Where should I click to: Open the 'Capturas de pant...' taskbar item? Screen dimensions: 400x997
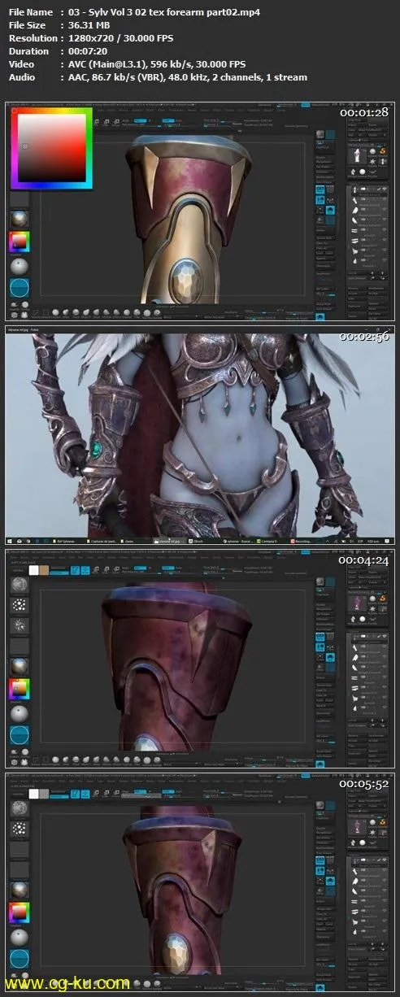tap(101, 541)
